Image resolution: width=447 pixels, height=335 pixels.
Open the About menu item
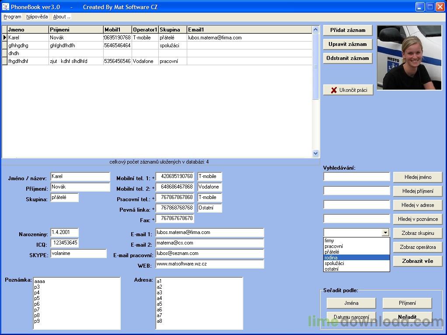61,17
